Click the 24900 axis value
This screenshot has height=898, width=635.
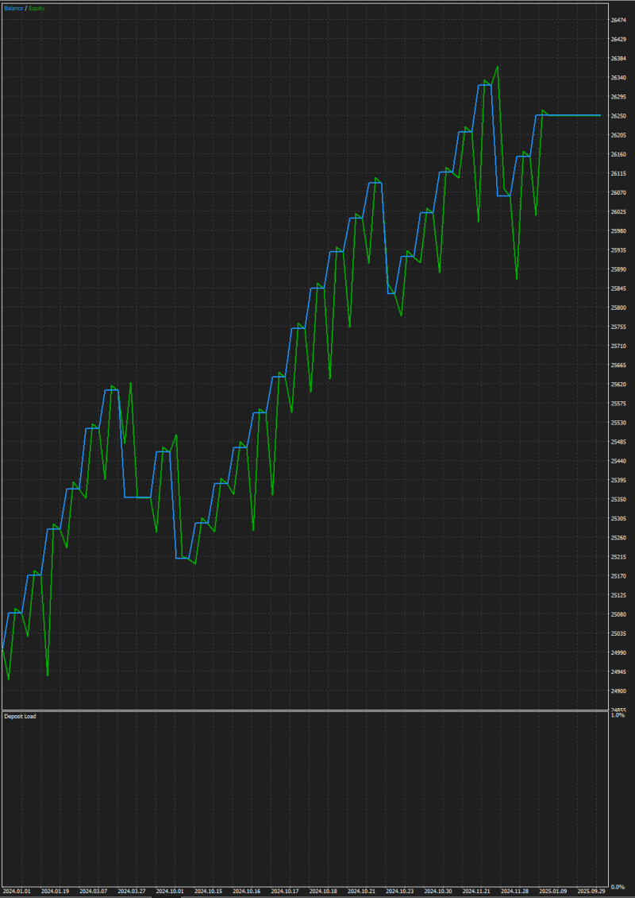618,691
